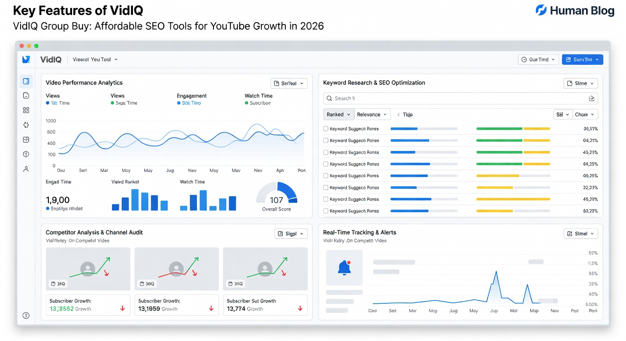Viewport: 626px width, 341px height.
Task: Open the Stime dropdown in the Keyword Research panel
Action: pos(581,83)
